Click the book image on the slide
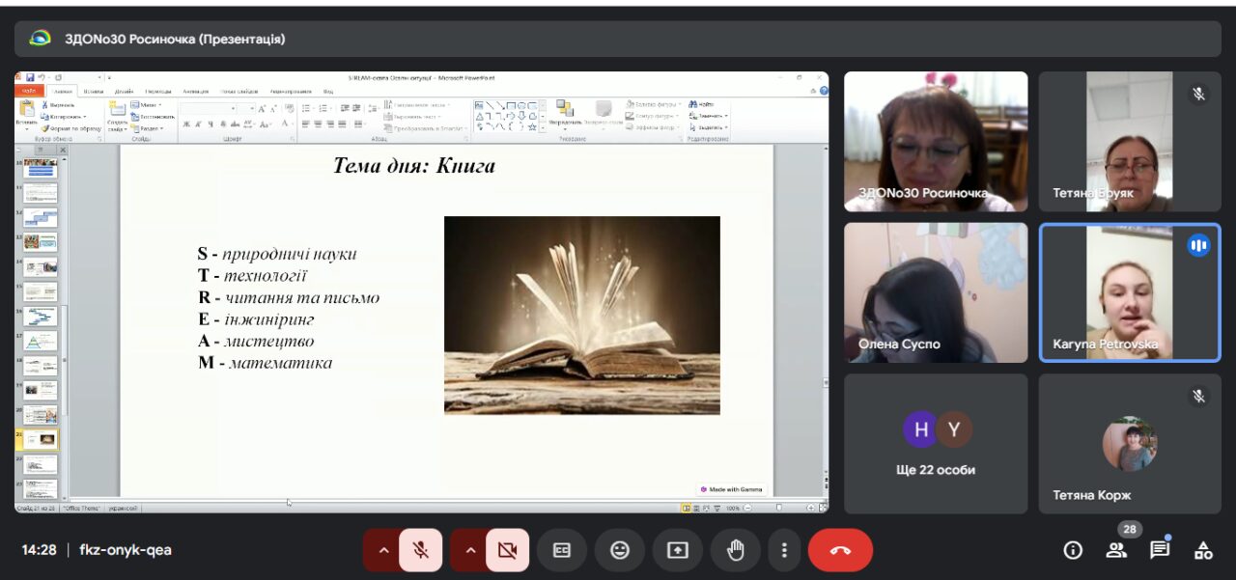The height and width of the screenshot is (580, 1236). click(x=582, y=316)
